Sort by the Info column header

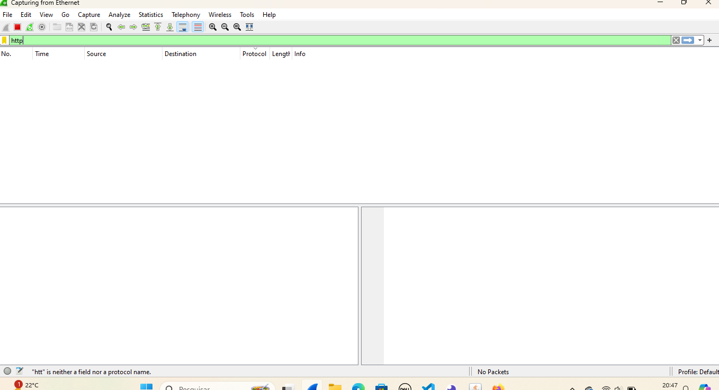(x=506, y=54)
